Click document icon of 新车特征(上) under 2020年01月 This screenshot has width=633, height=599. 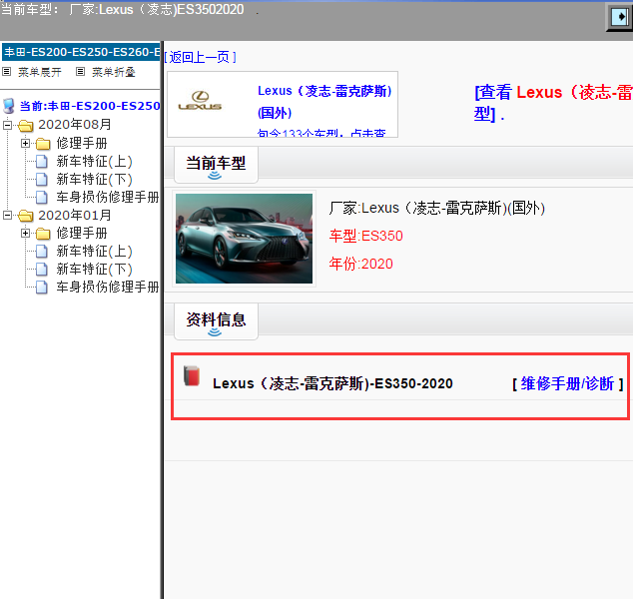pos(42,252)
